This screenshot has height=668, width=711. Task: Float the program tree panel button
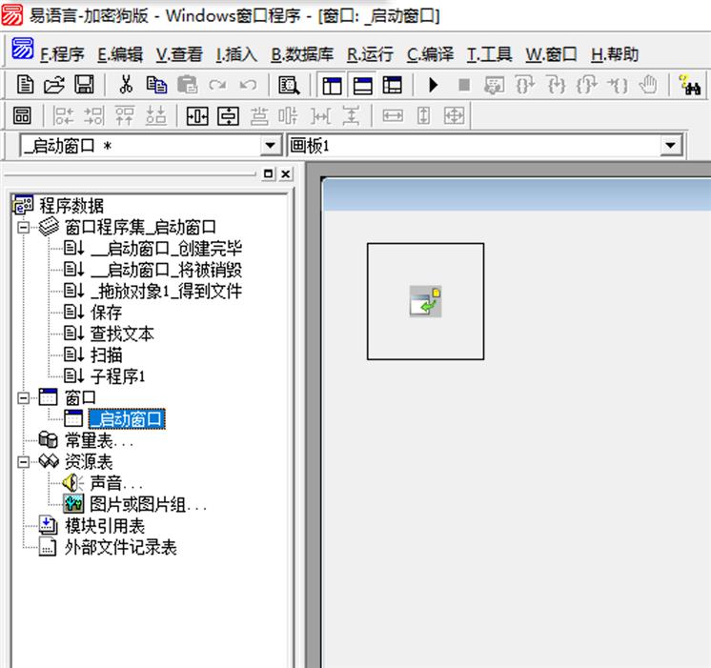tap(269, 173)
